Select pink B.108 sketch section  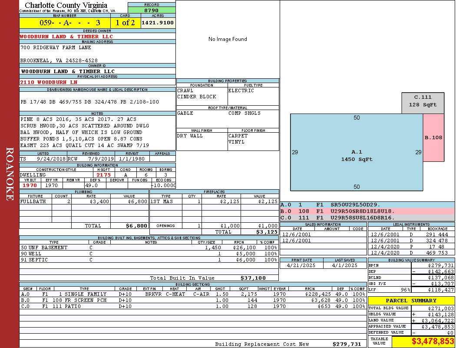[433, 137]
